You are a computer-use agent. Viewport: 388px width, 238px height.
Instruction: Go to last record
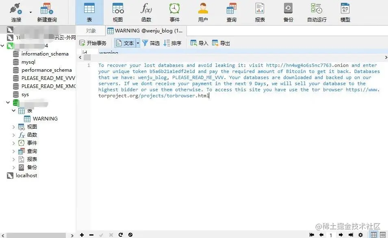(x=351, y=235)
